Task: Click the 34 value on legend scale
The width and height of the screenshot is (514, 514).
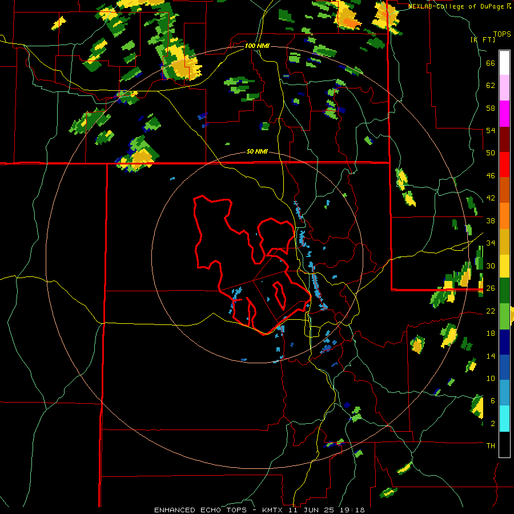Action: pyautogui.click(x=491, y=243)
